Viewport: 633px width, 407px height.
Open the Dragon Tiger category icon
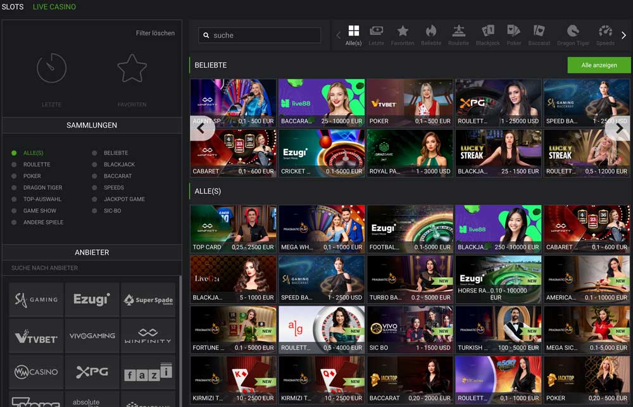[x=572, y=32]
